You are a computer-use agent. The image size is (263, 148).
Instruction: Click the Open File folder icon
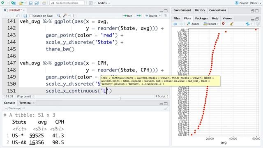pos(21,3)
